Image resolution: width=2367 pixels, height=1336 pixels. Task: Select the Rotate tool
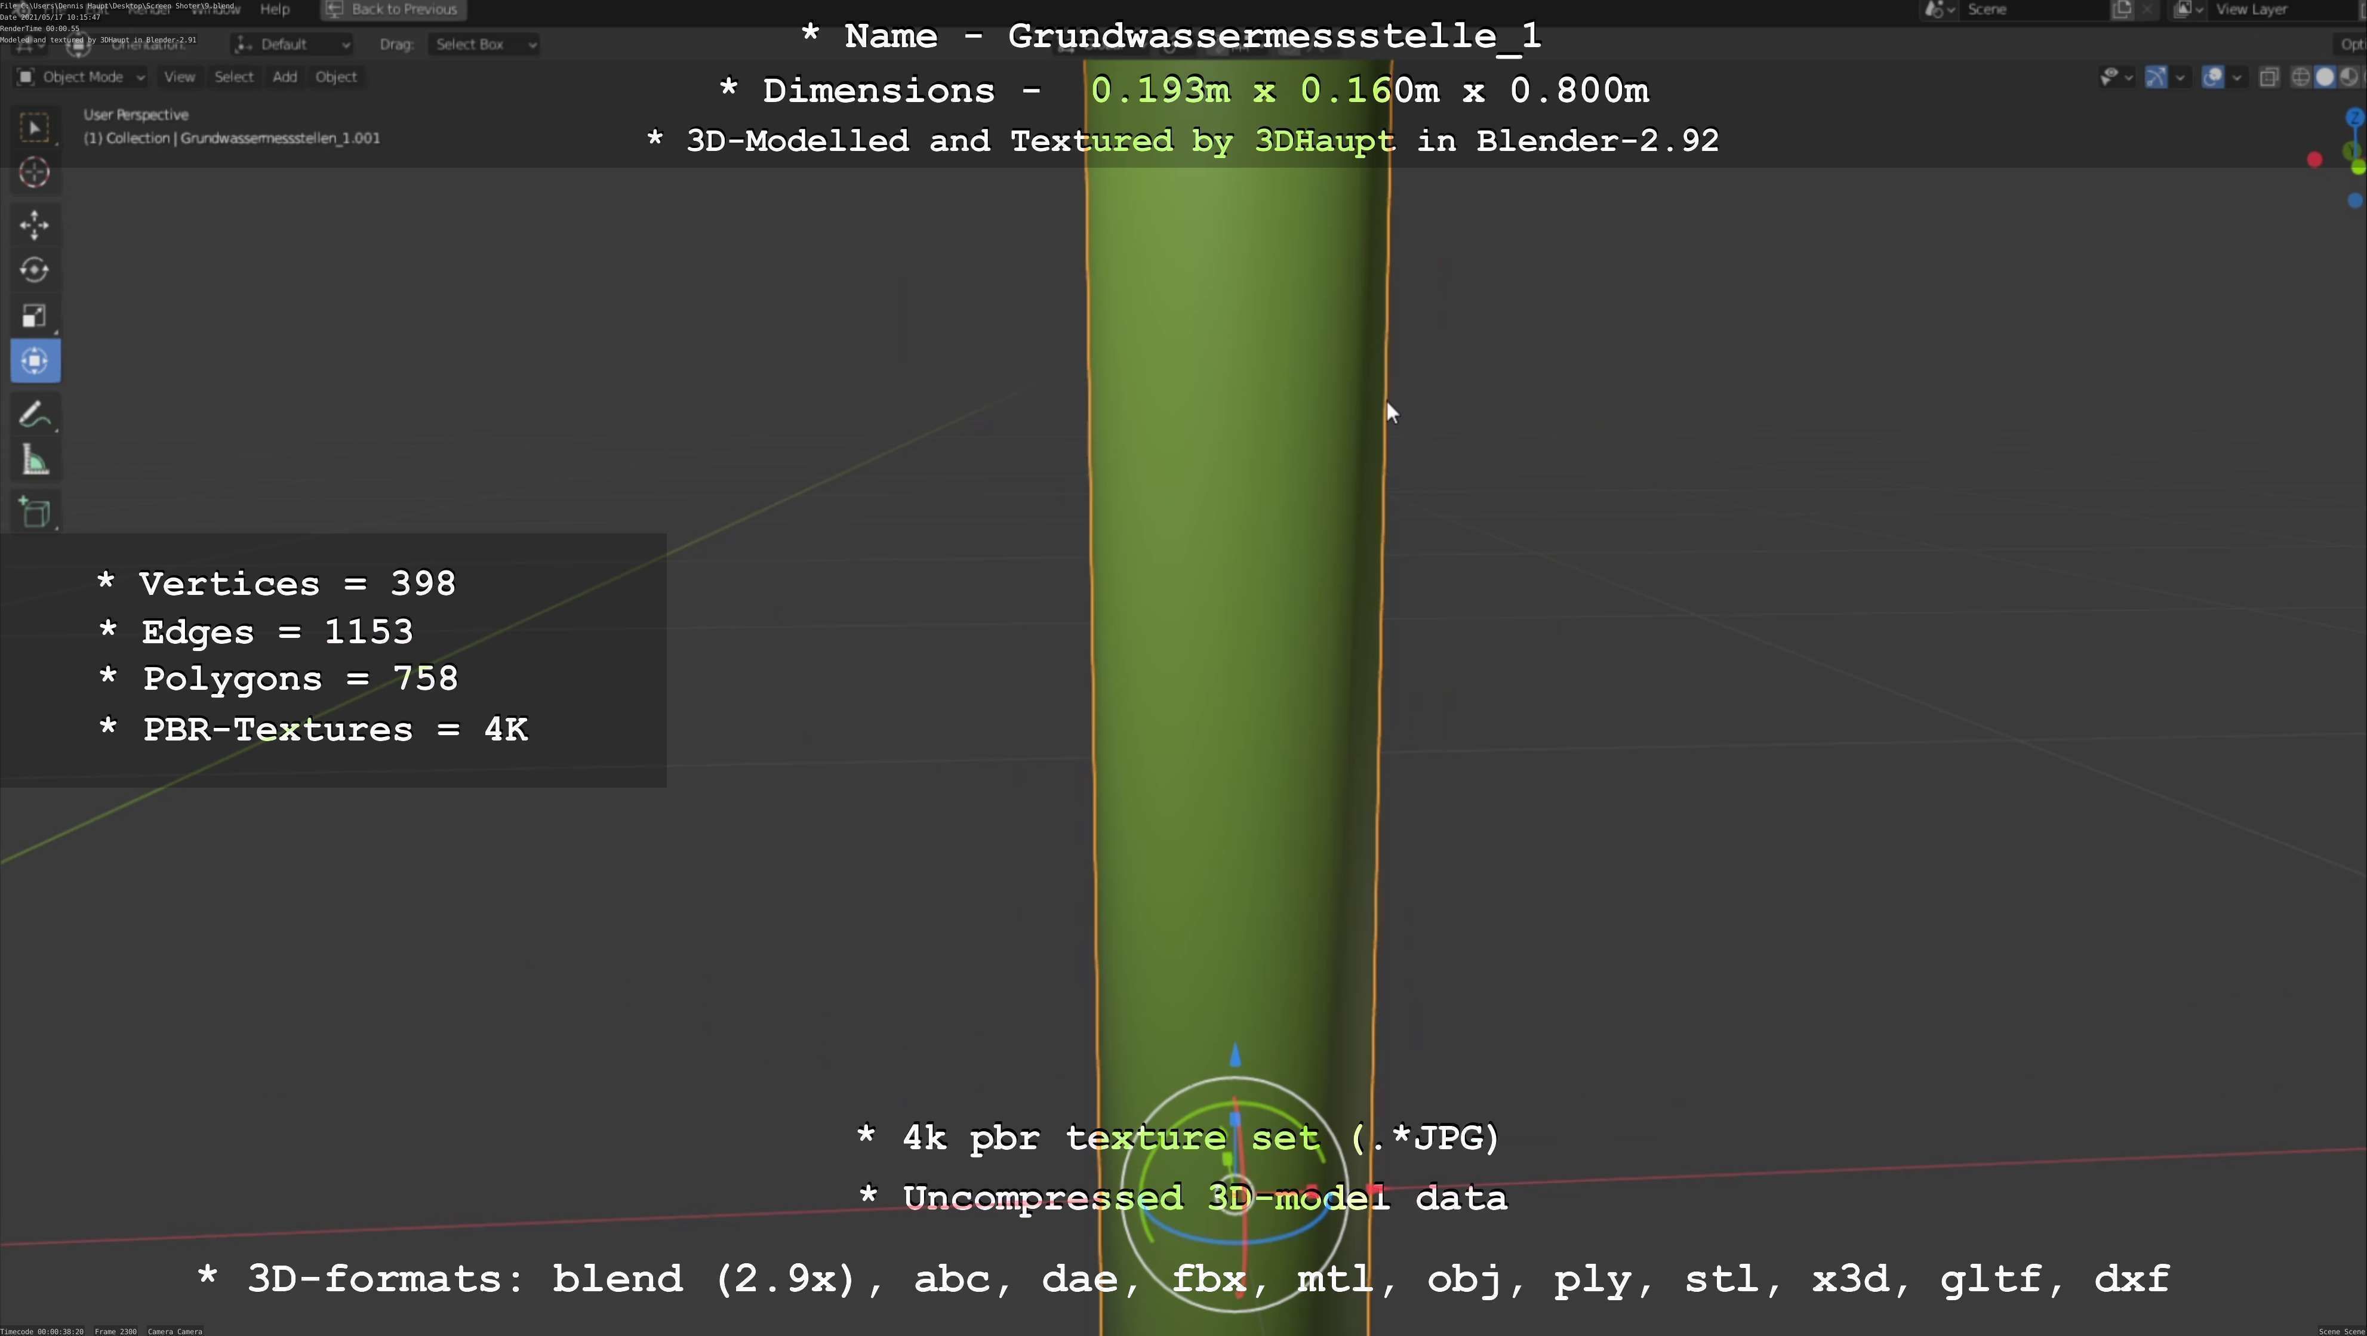click(x=35, y=270)
